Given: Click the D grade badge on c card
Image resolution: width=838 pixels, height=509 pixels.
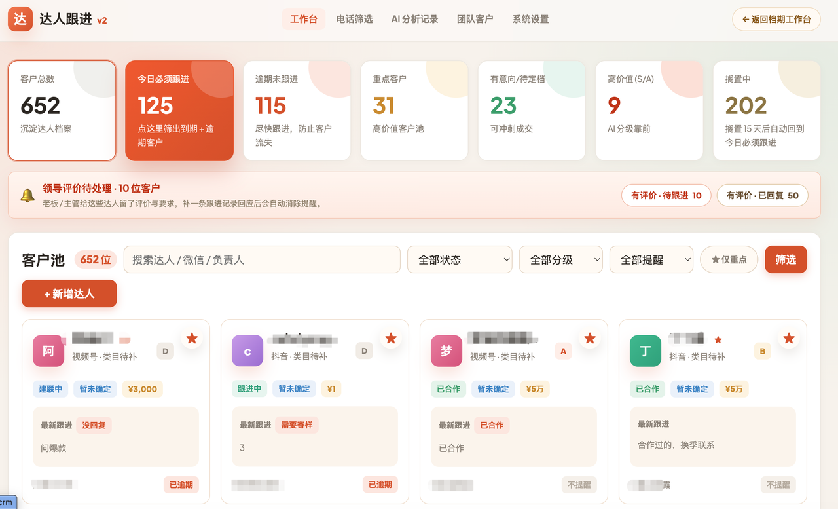Looking at the screenshot, I should 364,351.
